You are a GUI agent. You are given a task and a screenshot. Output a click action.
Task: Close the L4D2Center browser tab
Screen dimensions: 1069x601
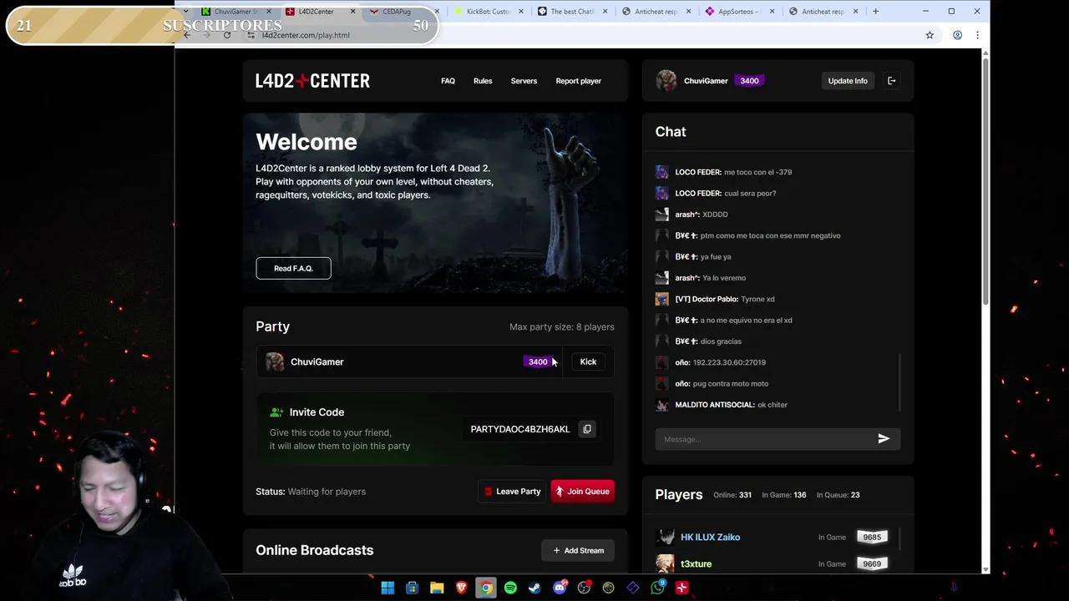point(353,12)
